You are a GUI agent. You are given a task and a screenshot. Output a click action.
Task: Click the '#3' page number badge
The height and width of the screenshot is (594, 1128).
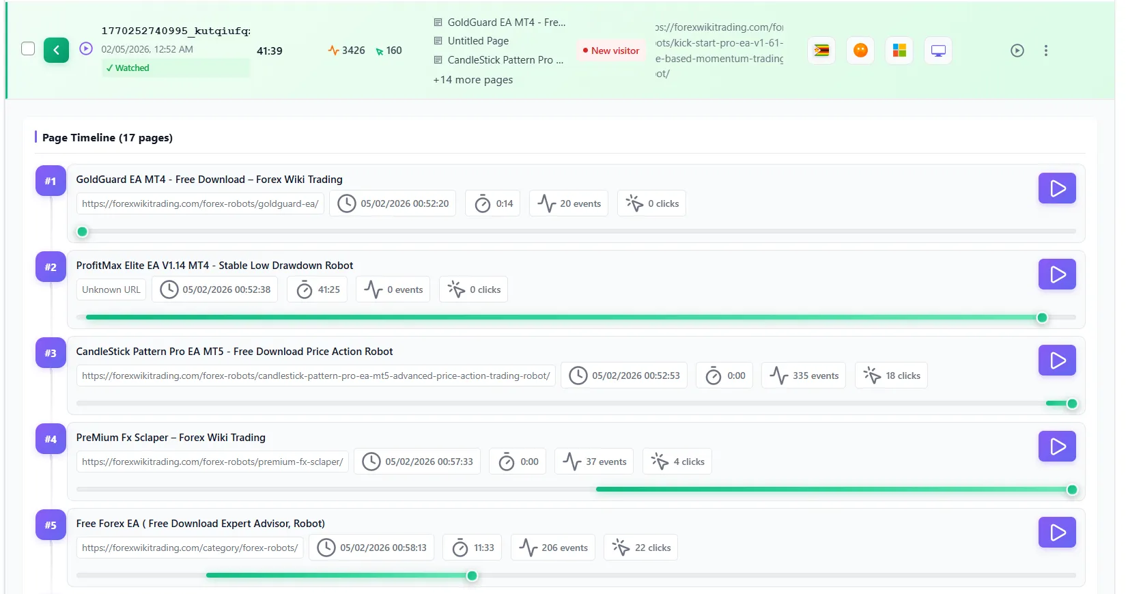pyautogui.click(x=51, y=353)
